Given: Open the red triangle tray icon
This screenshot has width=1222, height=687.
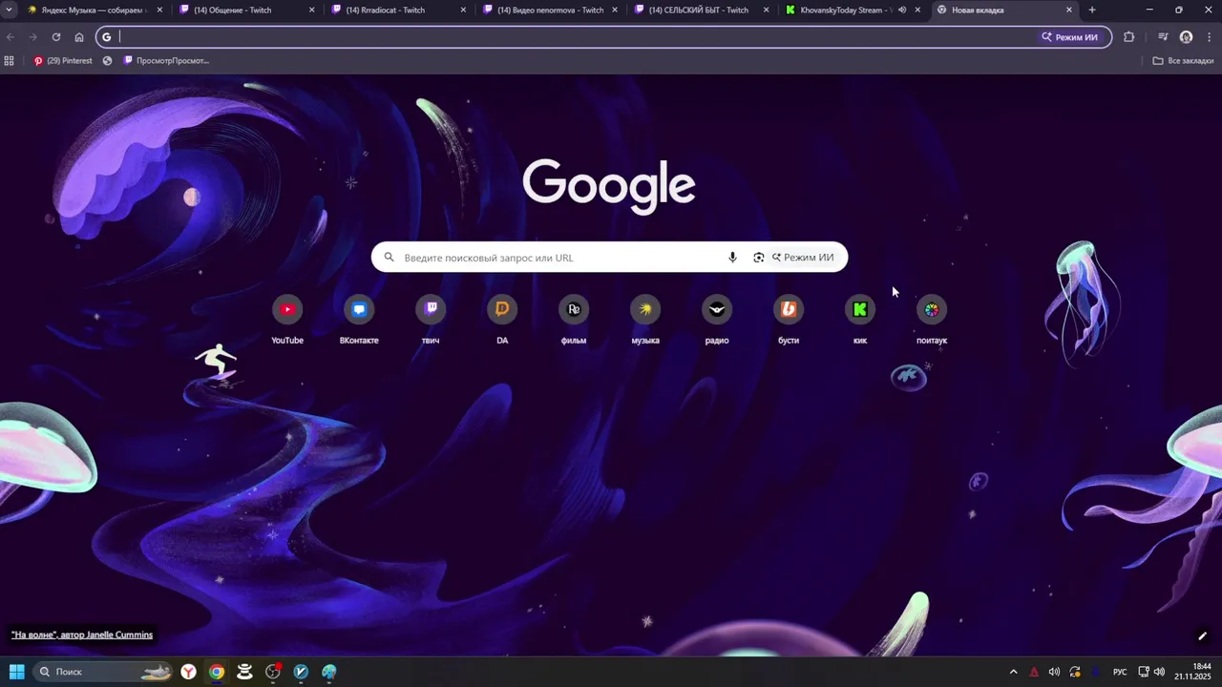Looking at the screenshot, I should [x=1034, y=672].
